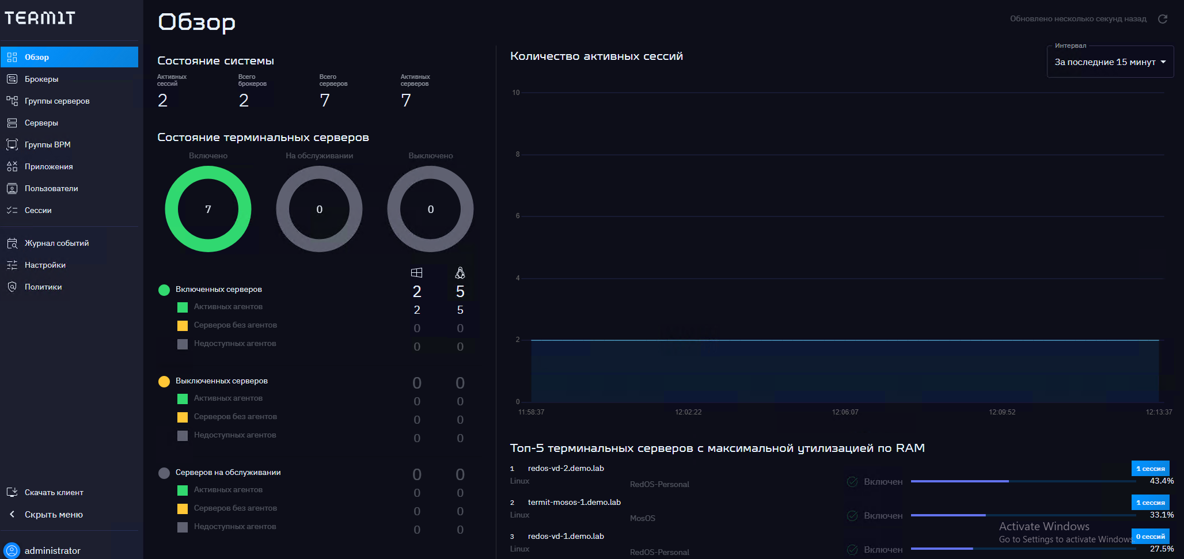Open Настройки menu item
Viewport: 1184px width, 559px height.
click(x=45, y=265)
